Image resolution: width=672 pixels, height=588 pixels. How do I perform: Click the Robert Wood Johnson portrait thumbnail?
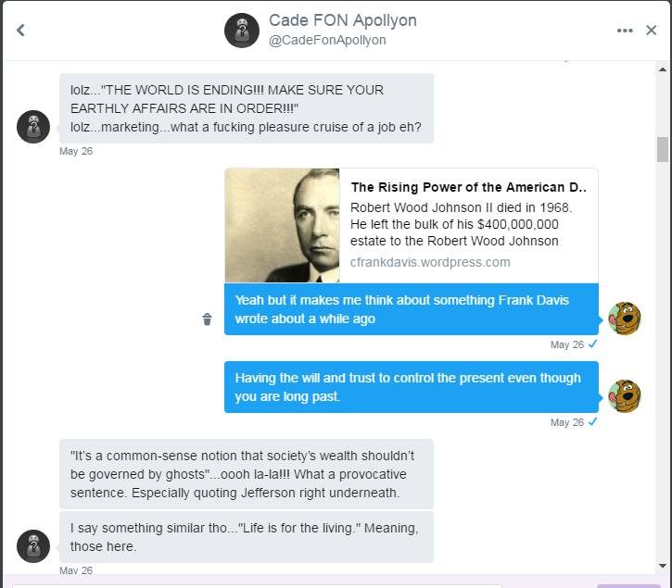[282, 225]
